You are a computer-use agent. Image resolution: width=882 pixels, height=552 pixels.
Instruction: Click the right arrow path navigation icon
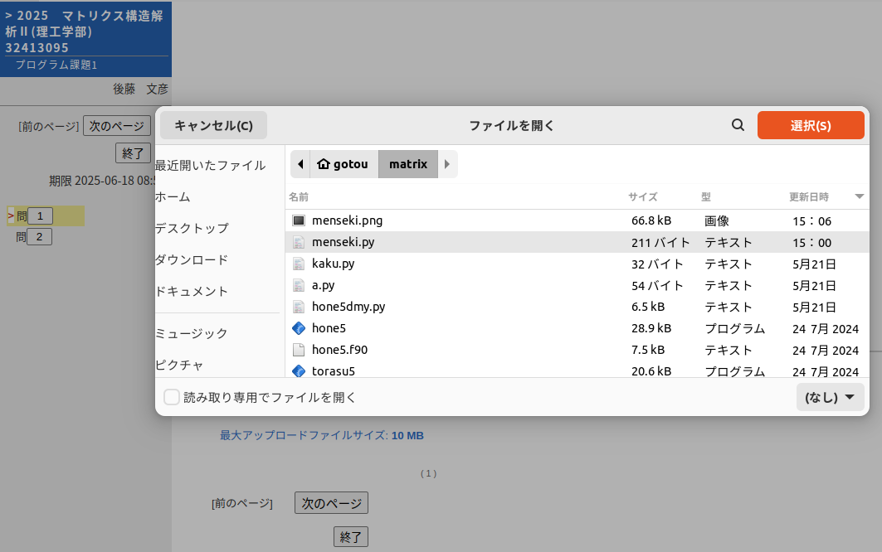click(447, 164)
